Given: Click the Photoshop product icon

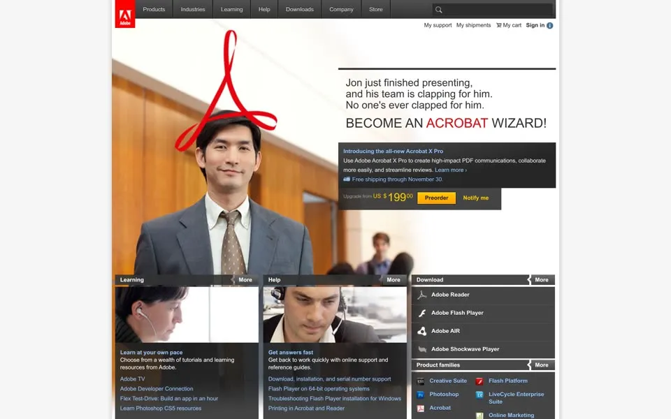Looking at the screenshot, I should coord(421,395).
